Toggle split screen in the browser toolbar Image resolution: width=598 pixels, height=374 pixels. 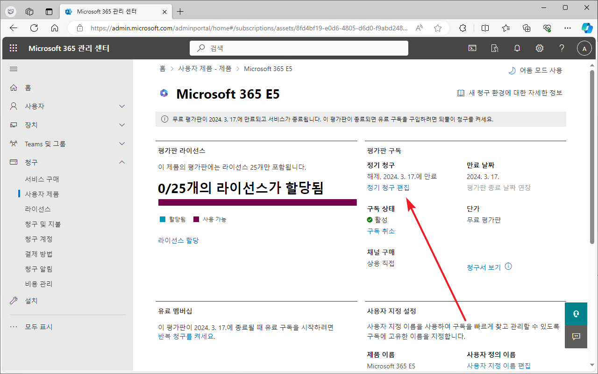[485, 28]
